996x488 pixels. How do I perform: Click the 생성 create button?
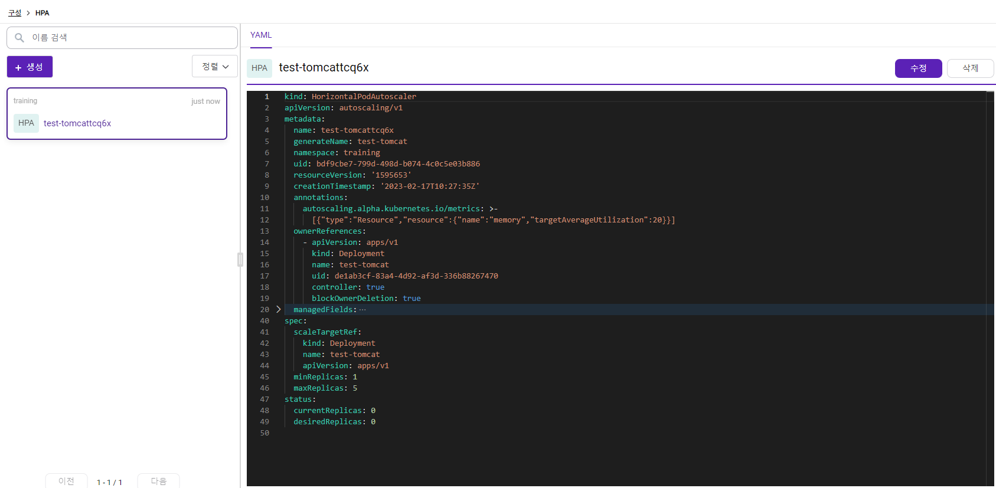[x=30, y=67]
